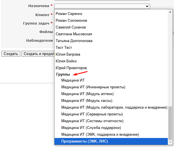Select Медицина ИТ (Системы отчетности) group
This screenshot has width=174, height=147.
(92, 121)
